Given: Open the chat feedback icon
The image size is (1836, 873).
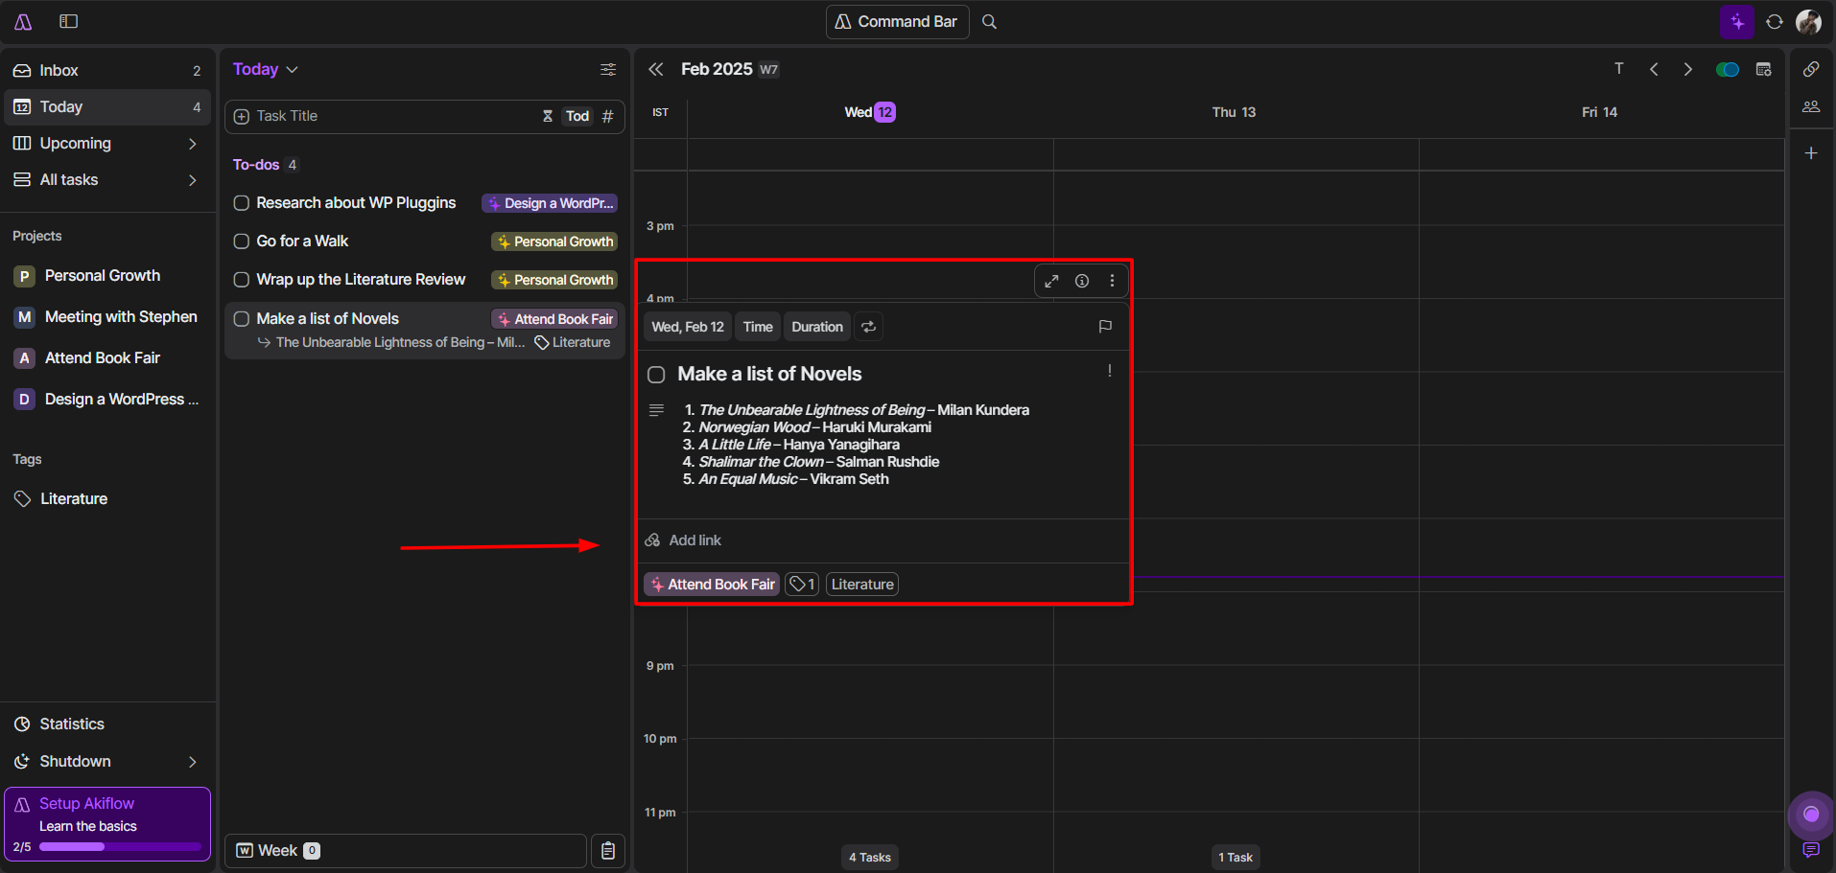Looking at the screenshot, I should [1811, 850].
